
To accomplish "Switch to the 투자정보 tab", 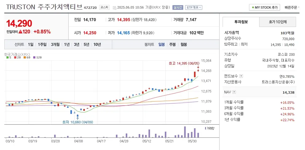I will click(241, 22).
